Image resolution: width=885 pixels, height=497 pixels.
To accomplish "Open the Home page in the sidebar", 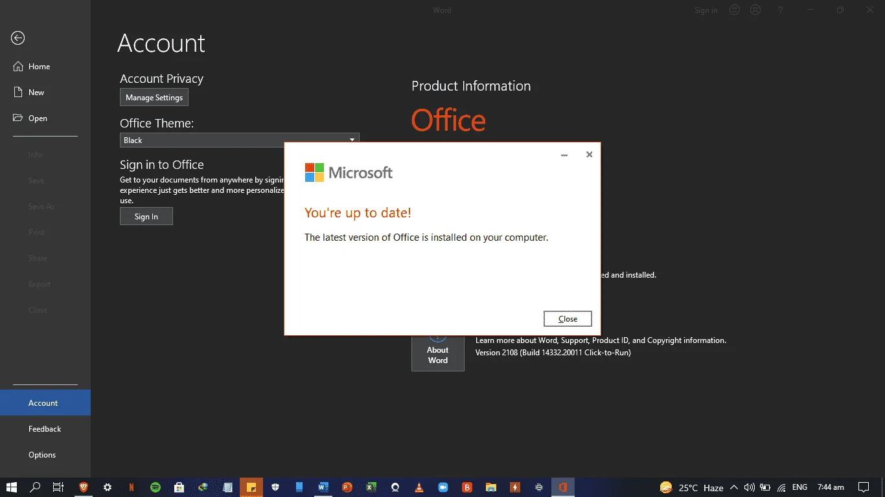I will pyautogui.click(x=45, y=67).
